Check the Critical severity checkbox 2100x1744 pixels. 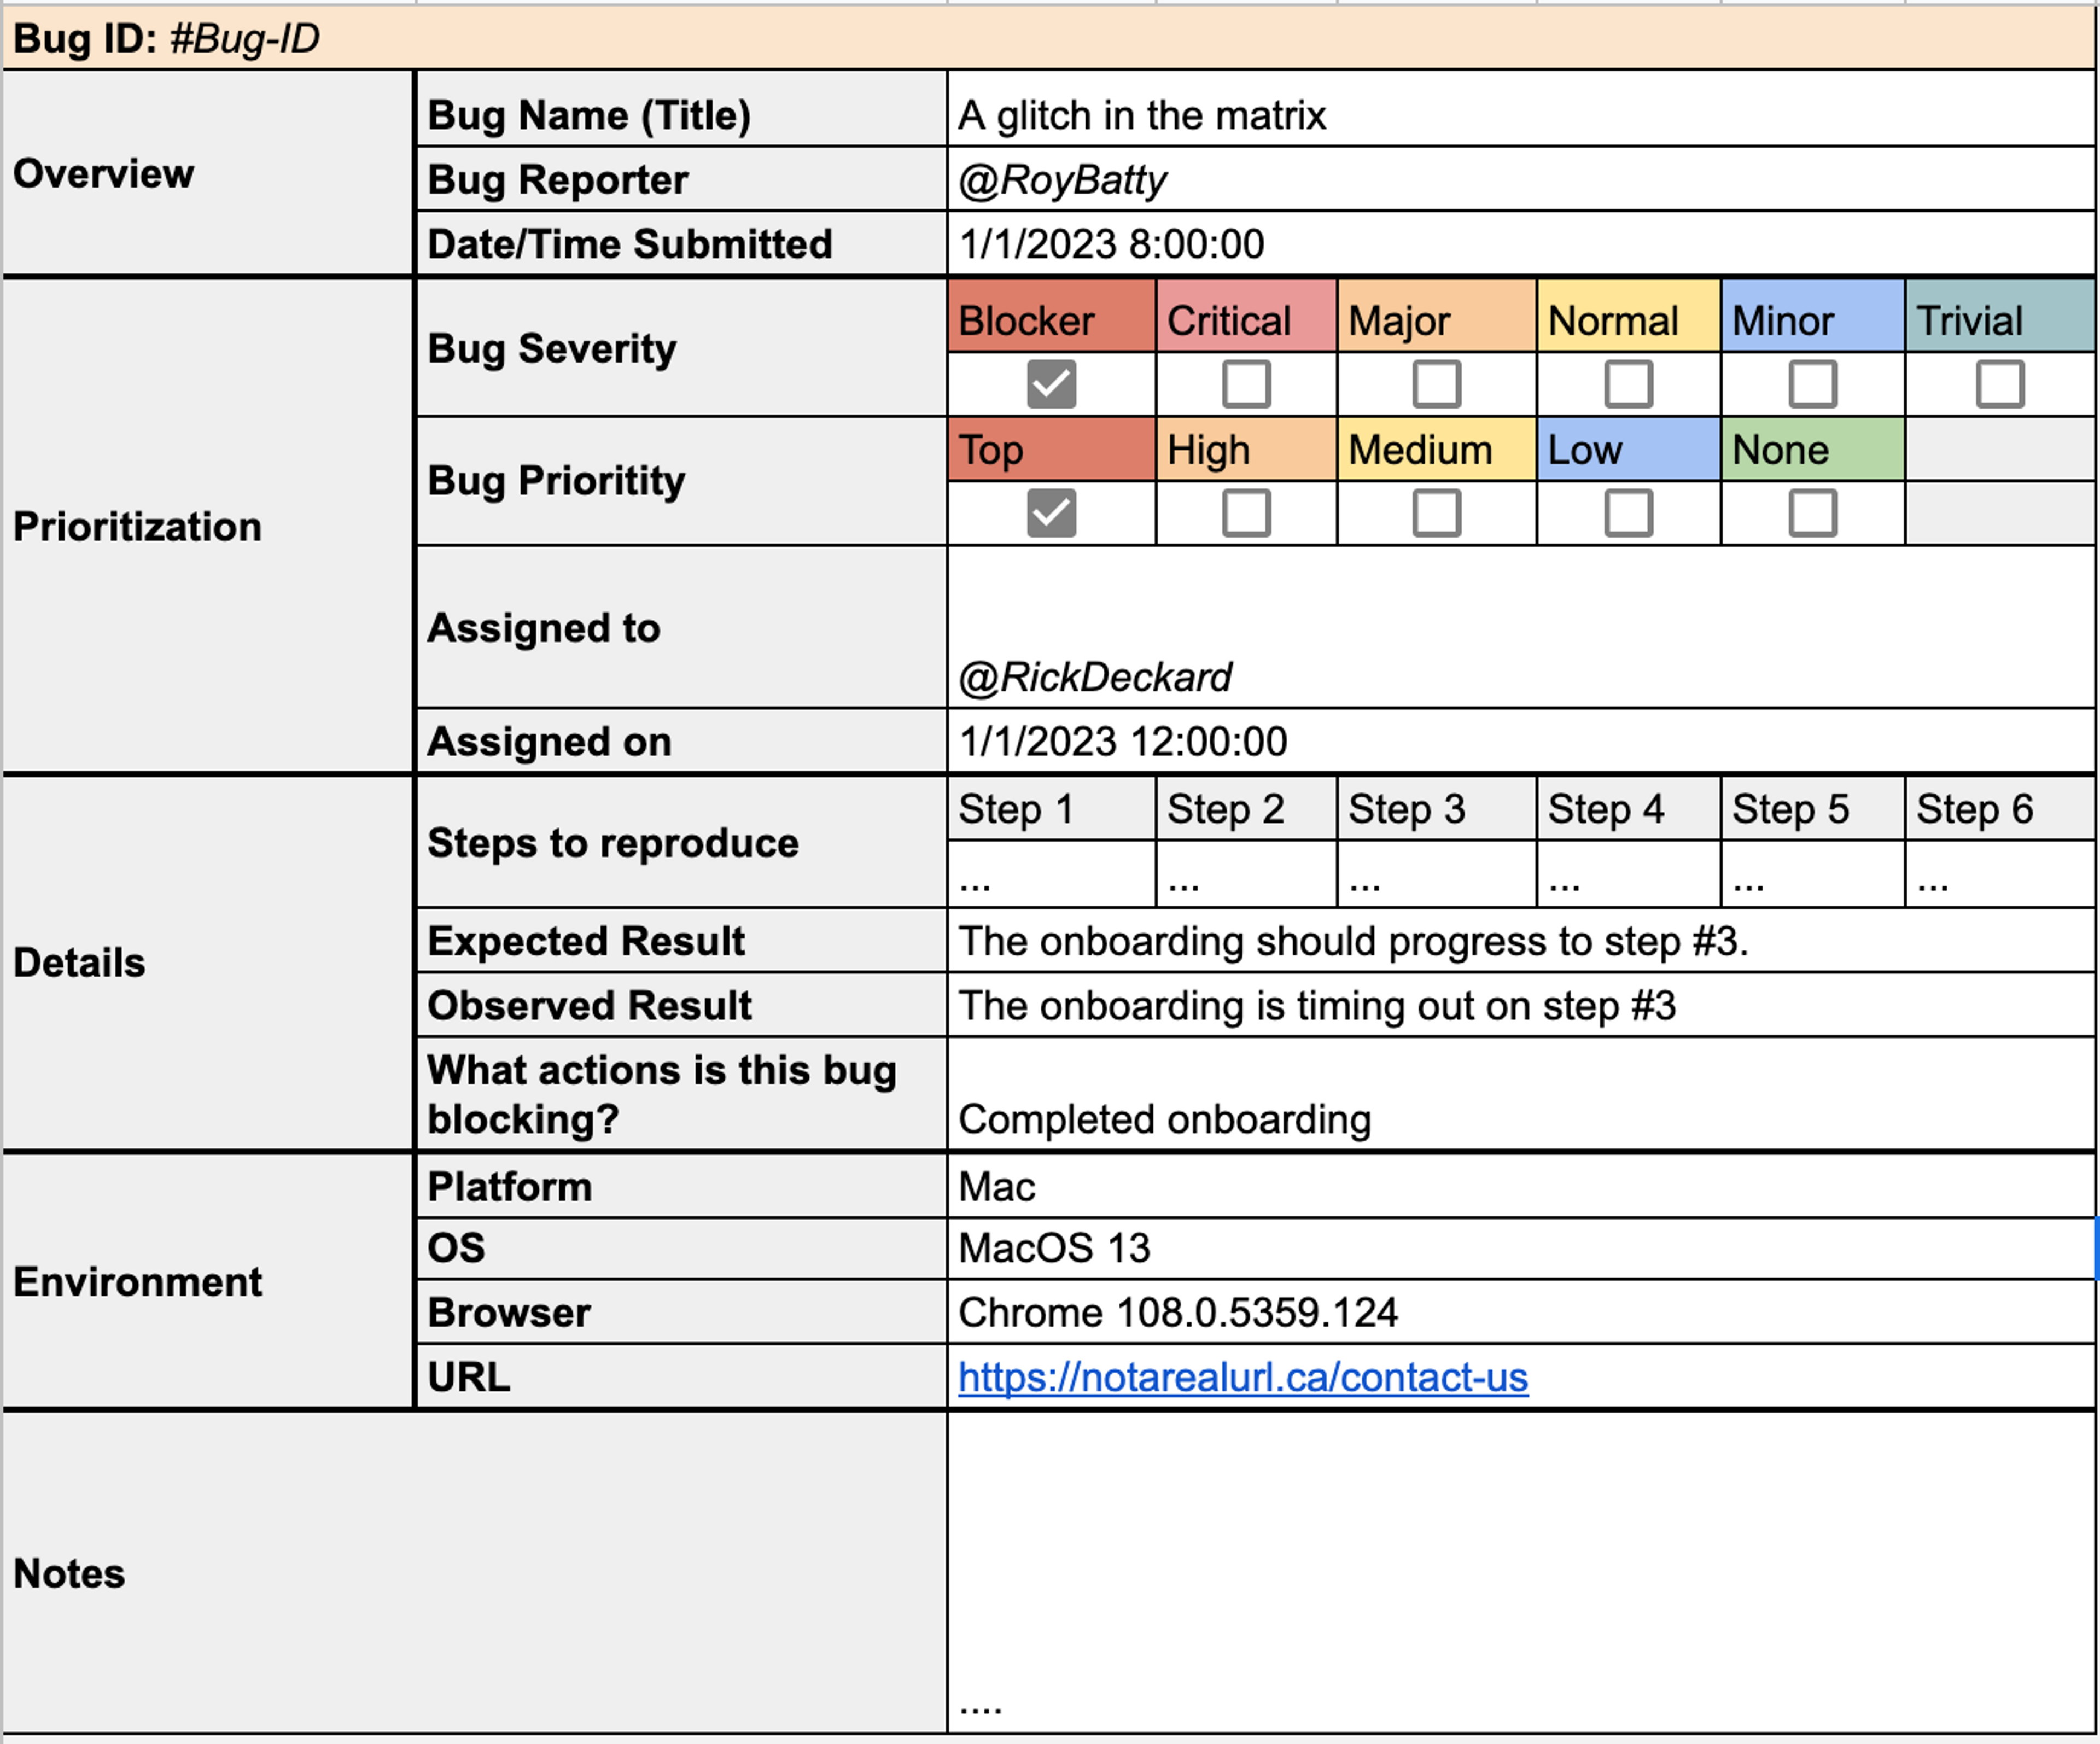tap(1246, 384)
